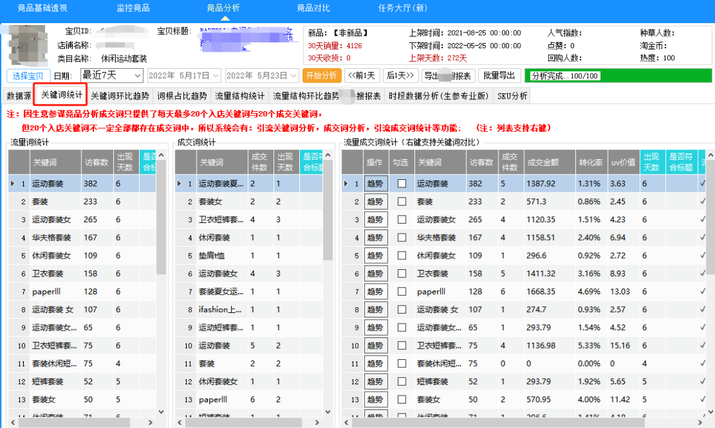Click the orange 开始分析 button
The height and width of the screenshot is (428, 715).
322,75
